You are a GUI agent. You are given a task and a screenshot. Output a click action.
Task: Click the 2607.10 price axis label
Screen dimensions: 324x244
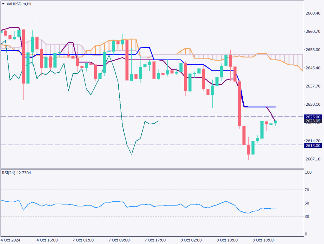pyautogui.click(x=313, y=159)
